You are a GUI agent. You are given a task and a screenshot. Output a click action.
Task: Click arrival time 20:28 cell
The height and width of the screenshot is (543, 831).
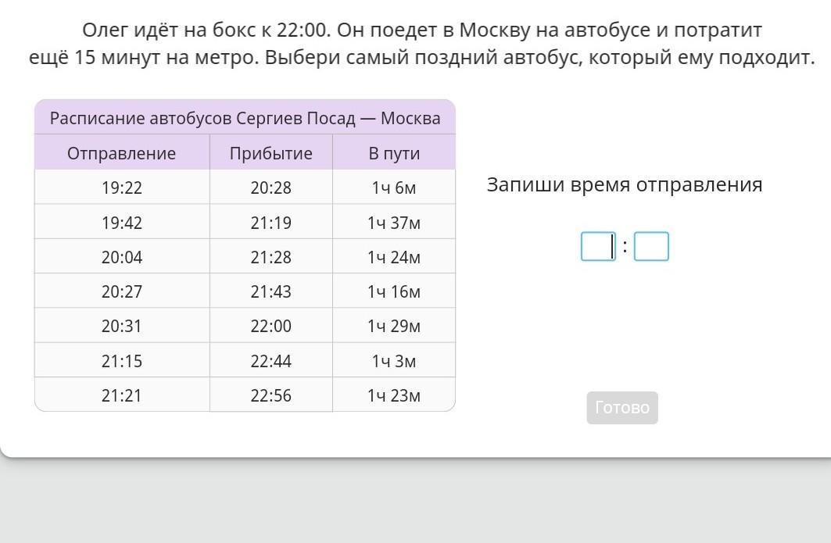(x=270, y=188)
